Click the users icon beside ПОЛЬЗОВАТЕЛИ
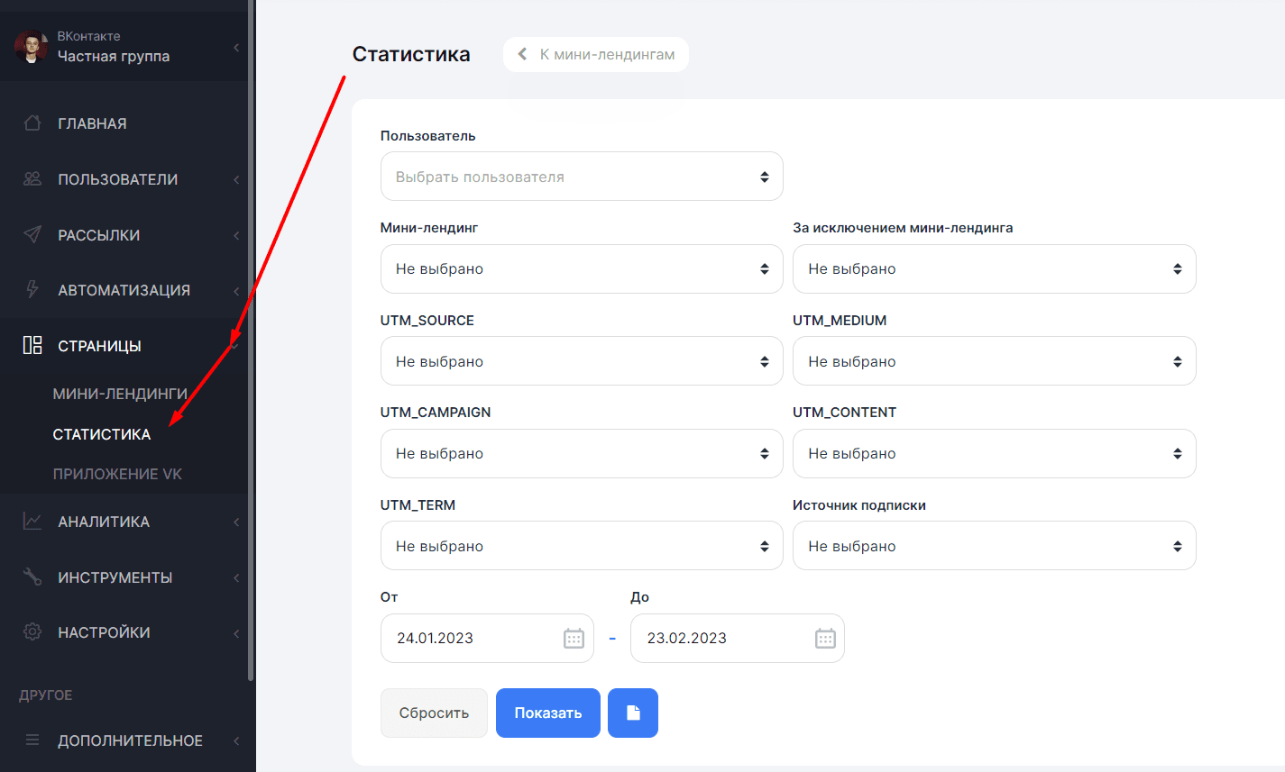Image resolution: width=1285 pixels, height=772 pixels. coord(32,179)
